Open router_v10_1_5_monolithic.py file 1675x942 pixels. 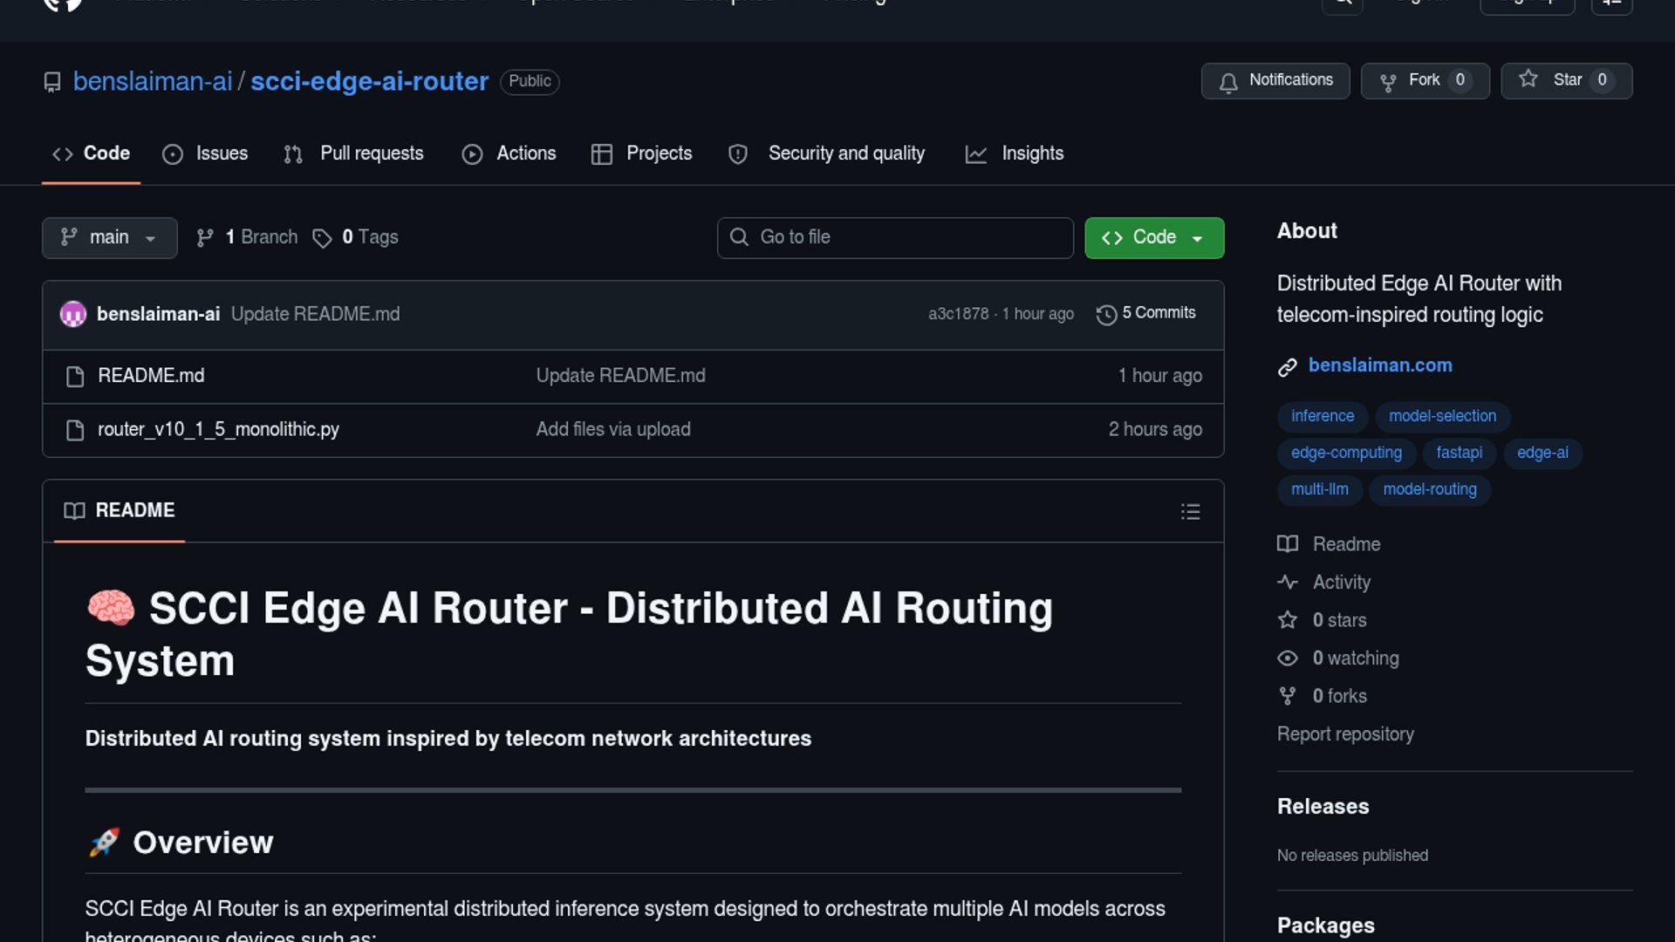[x=218, y=429]
